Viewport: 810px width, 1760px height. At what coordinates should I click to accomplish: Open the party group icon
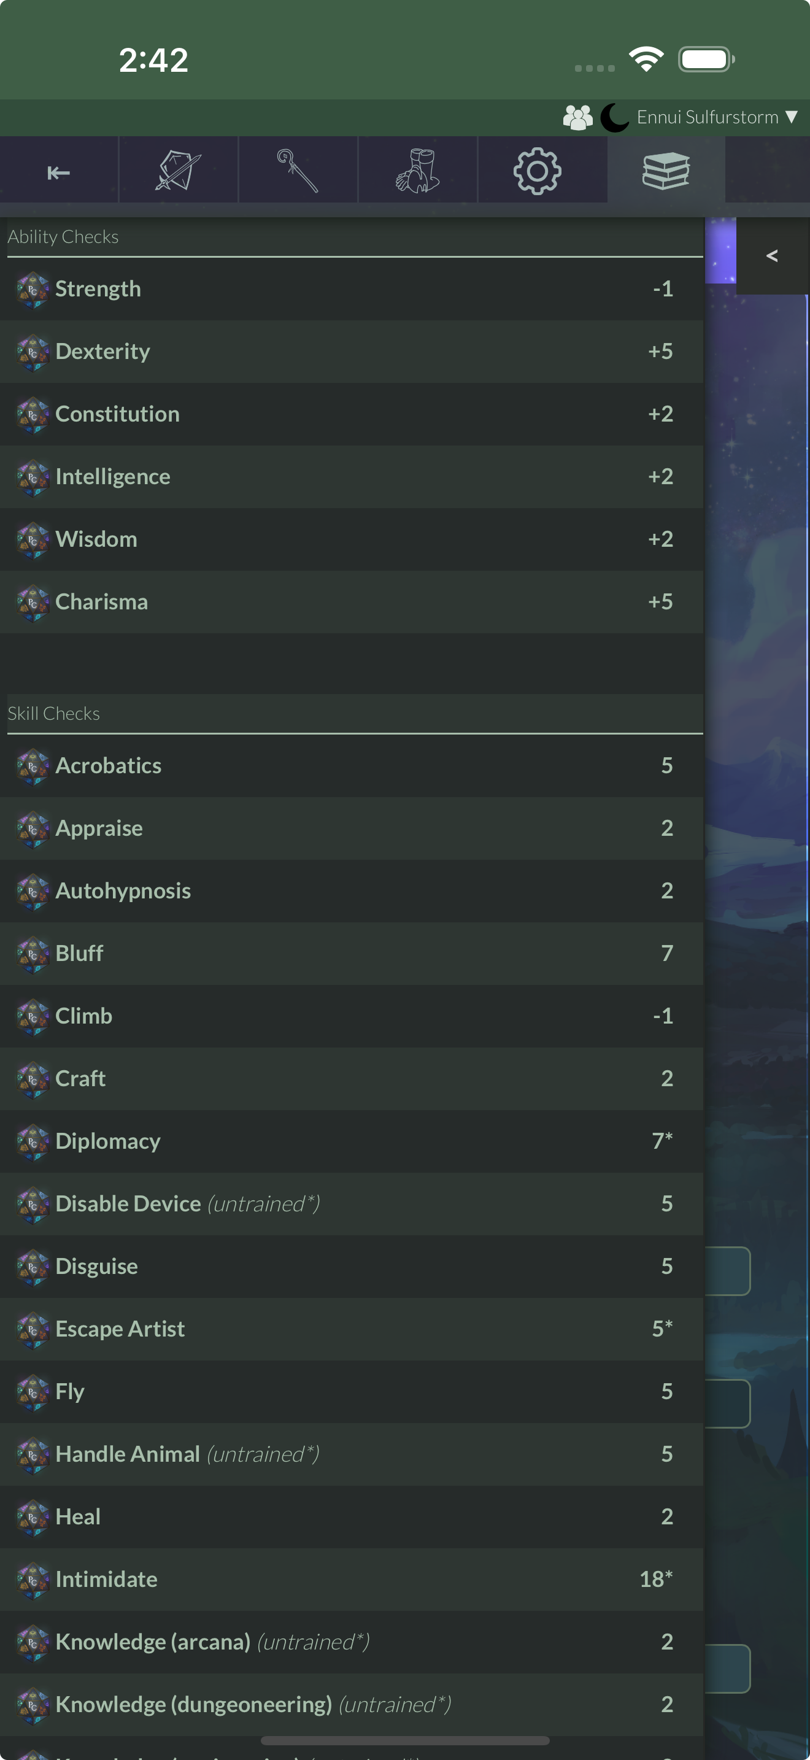[x=578, y=117]
